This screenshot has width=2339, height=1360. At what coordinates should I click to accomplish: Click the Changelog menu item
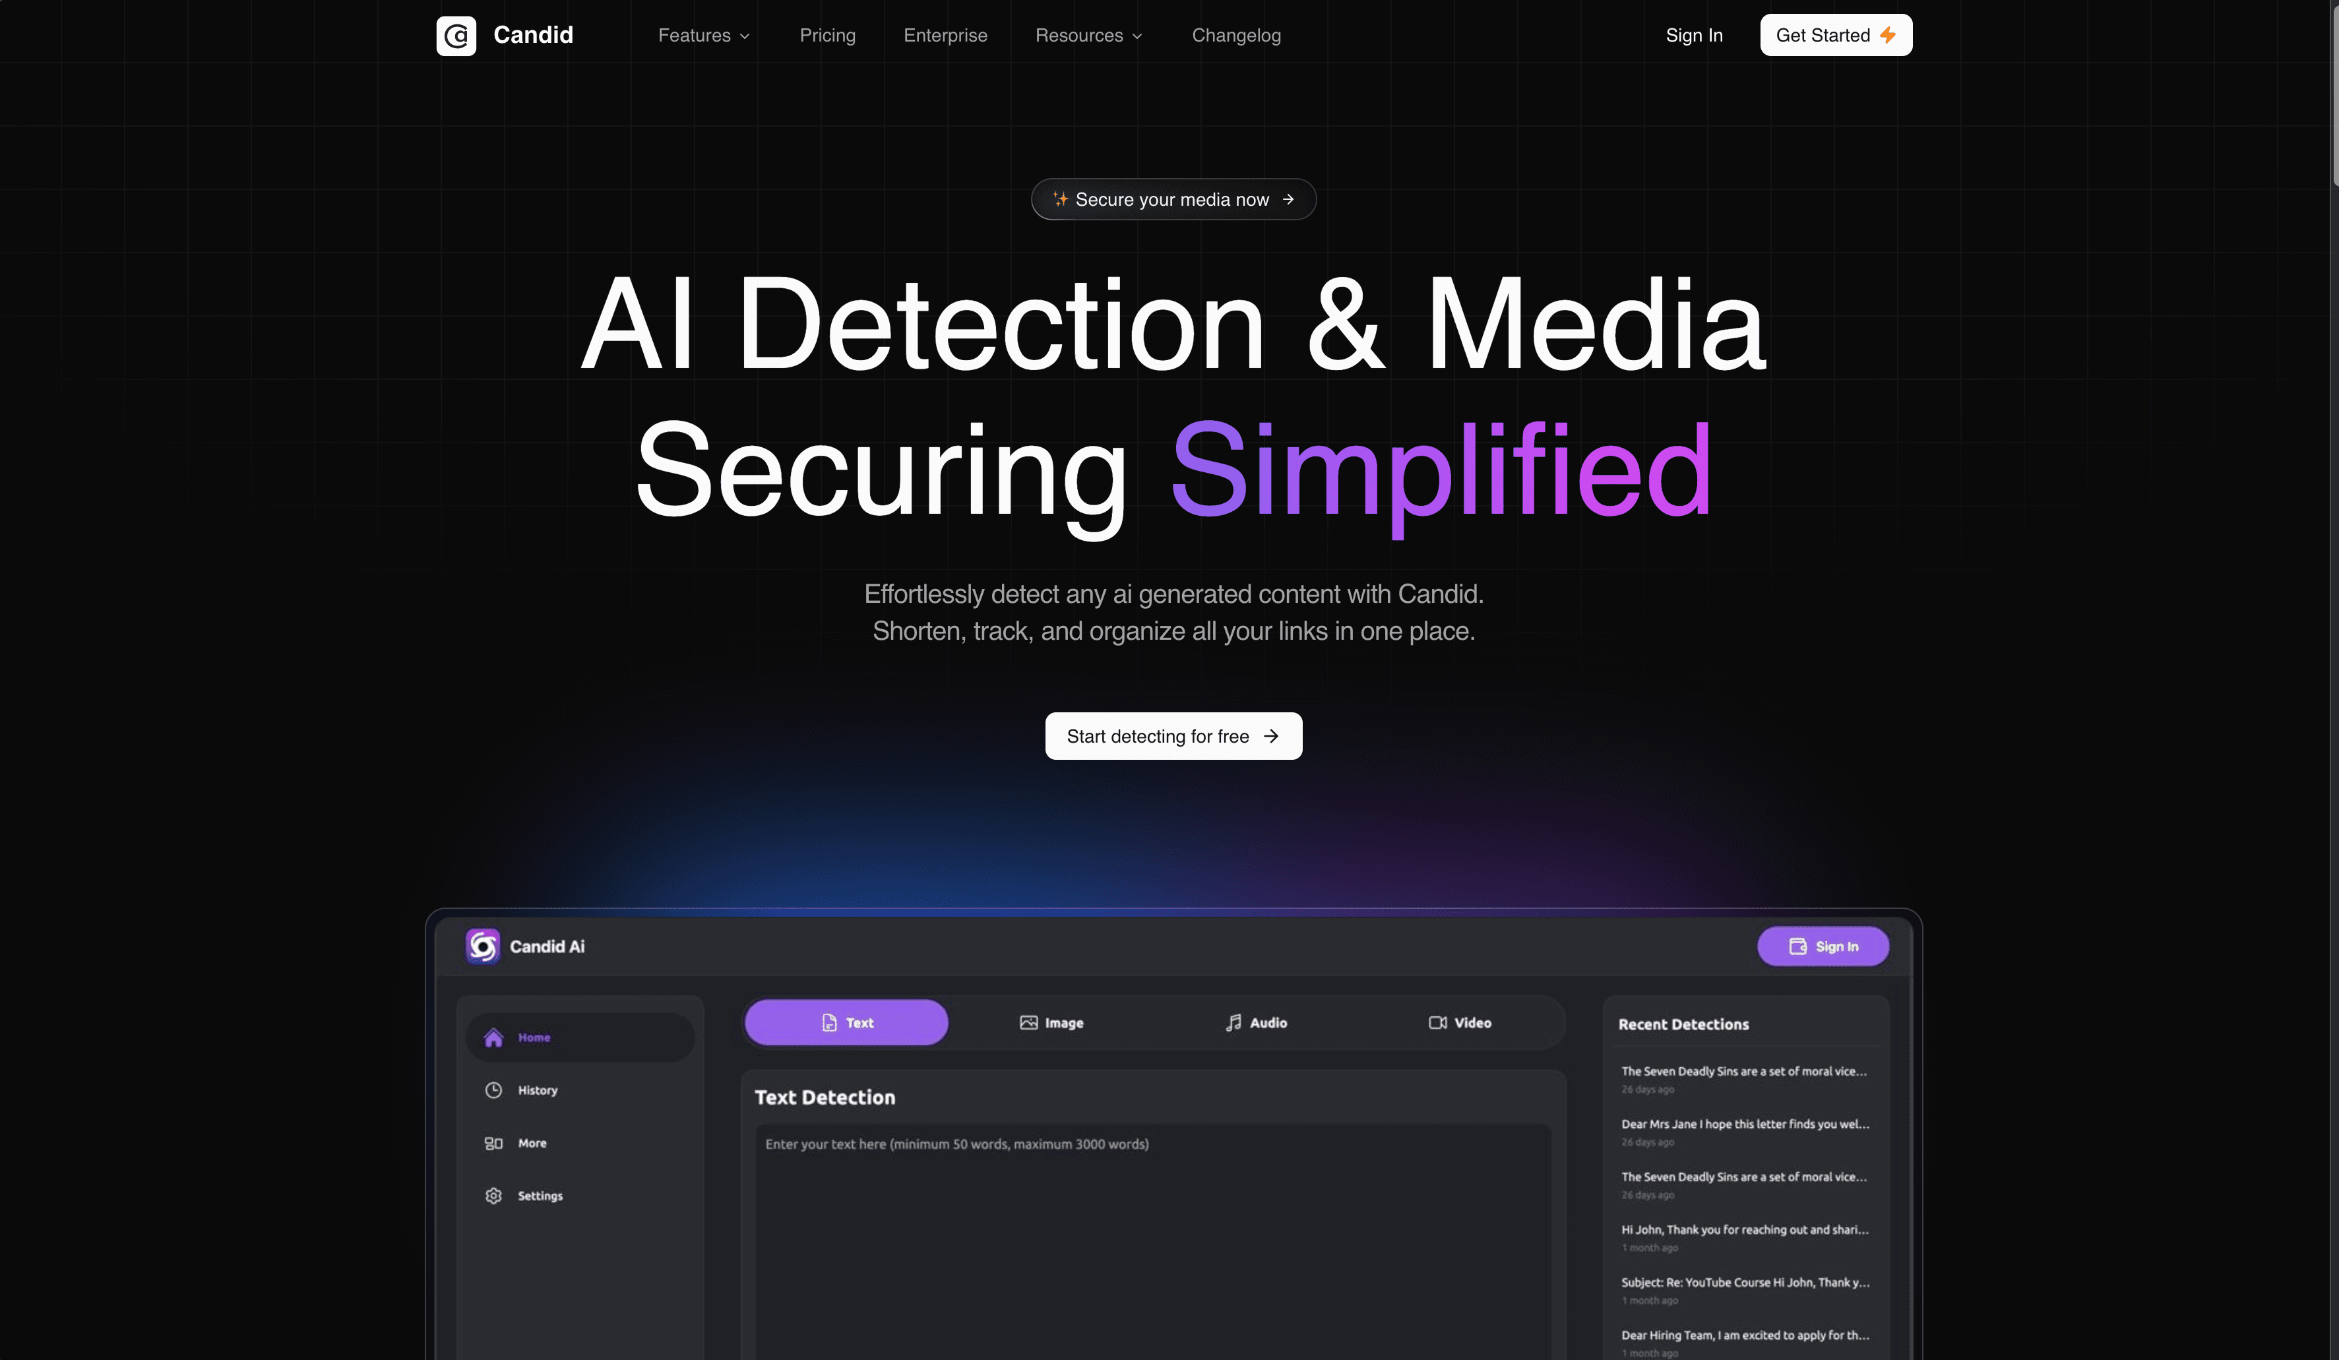tap(1235, 36)
